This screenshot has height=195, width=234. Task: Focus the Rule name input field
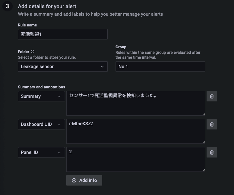(x=63, y=34)
